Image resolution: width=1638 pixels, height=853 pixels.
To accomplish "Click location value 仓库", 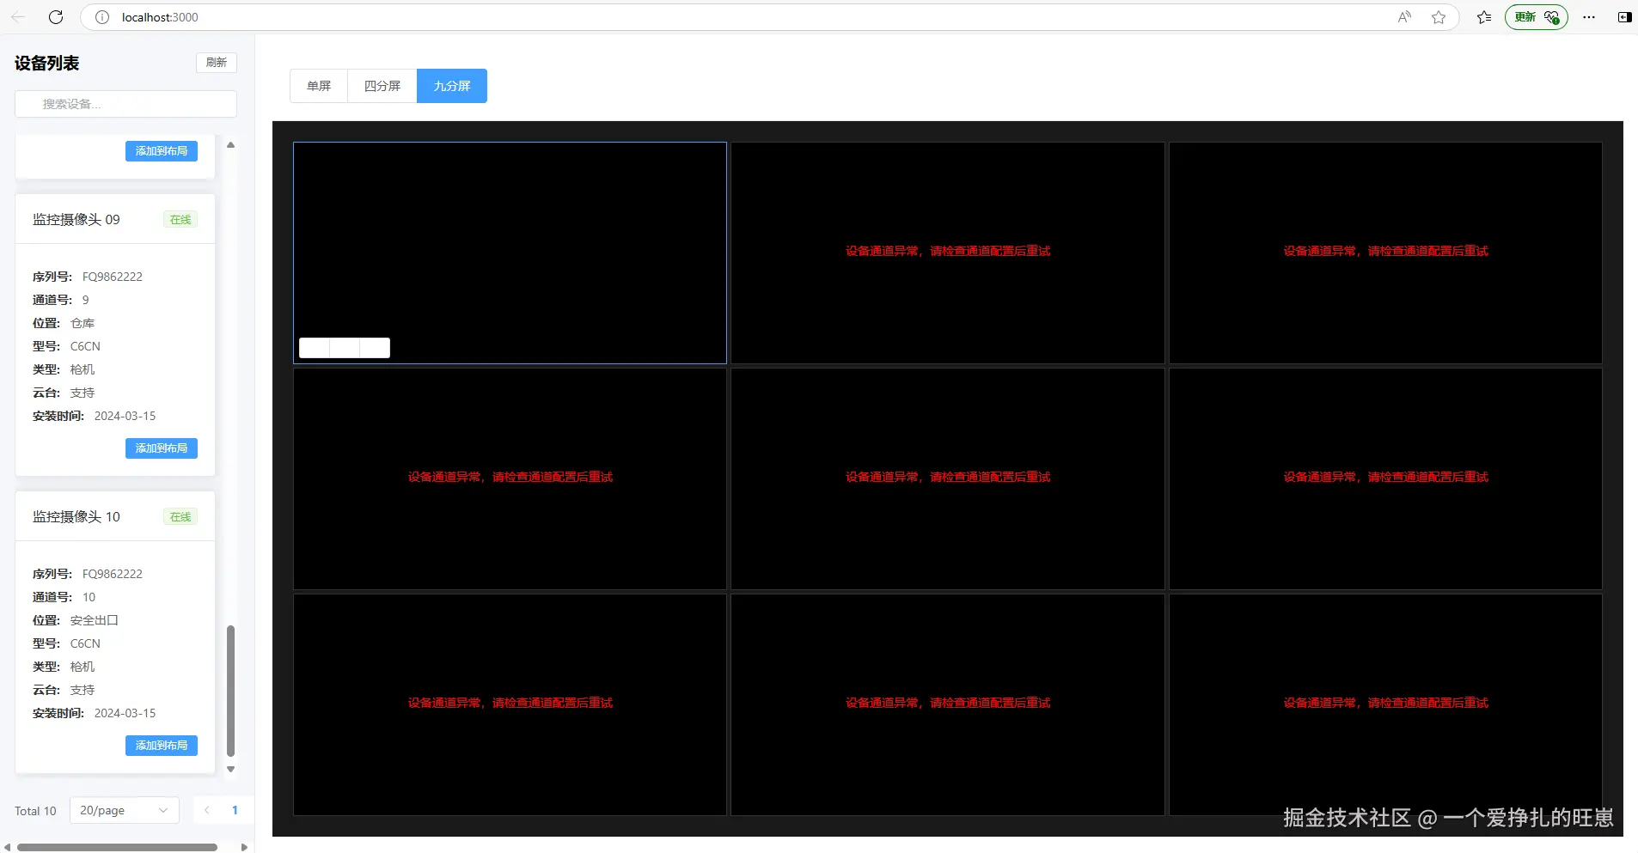I will coord(83,323).
